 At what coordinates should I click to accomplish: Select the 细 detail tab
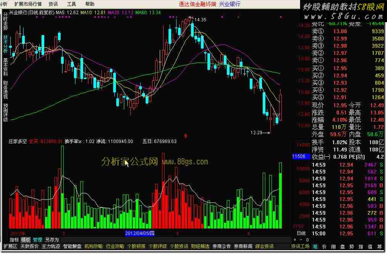click(x=334, y=246)
